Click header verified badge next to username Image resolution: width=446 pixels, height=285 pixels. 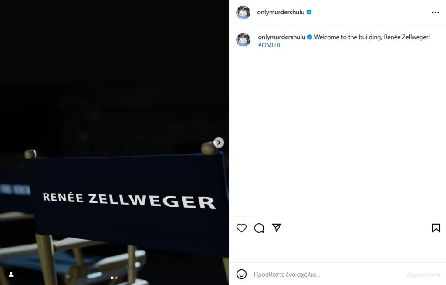click(309, 12)
